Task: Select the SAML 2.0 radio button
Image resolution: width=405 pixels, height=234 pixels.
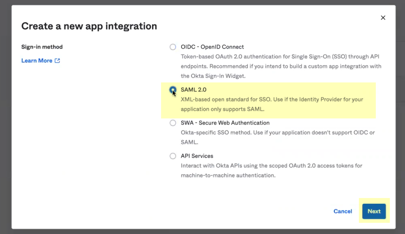Action: (x=173, y=90)
